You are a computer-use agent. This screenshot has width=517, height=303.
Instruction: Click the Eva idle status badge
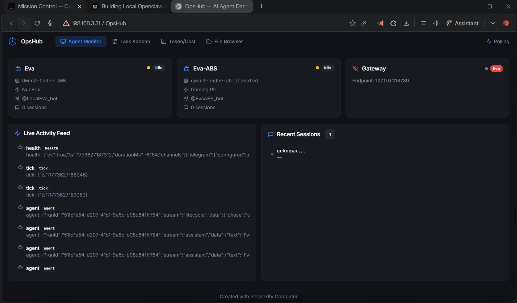point(159,68)
